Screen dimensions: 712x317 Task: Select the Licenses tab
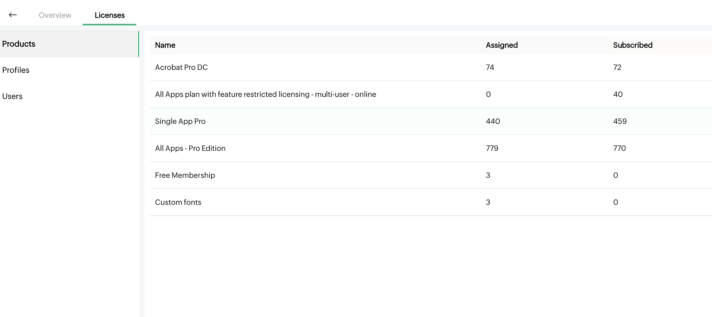point(109,15)
